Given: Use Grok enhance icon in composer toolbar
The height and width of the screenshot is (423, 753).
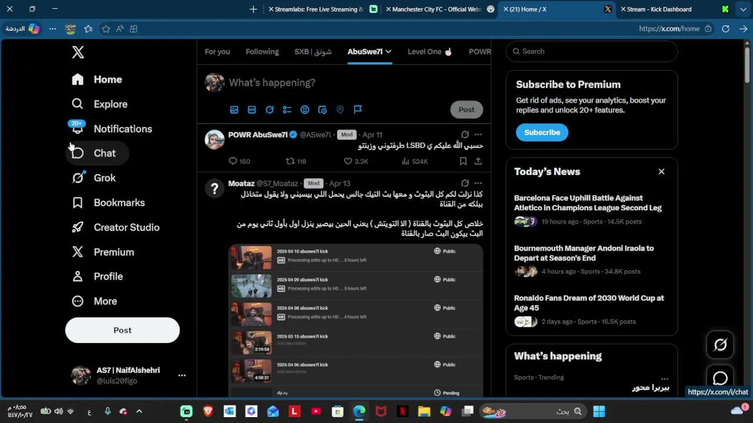Looking at the screenshot, I should pyautogui.click(x=269, y=110).
